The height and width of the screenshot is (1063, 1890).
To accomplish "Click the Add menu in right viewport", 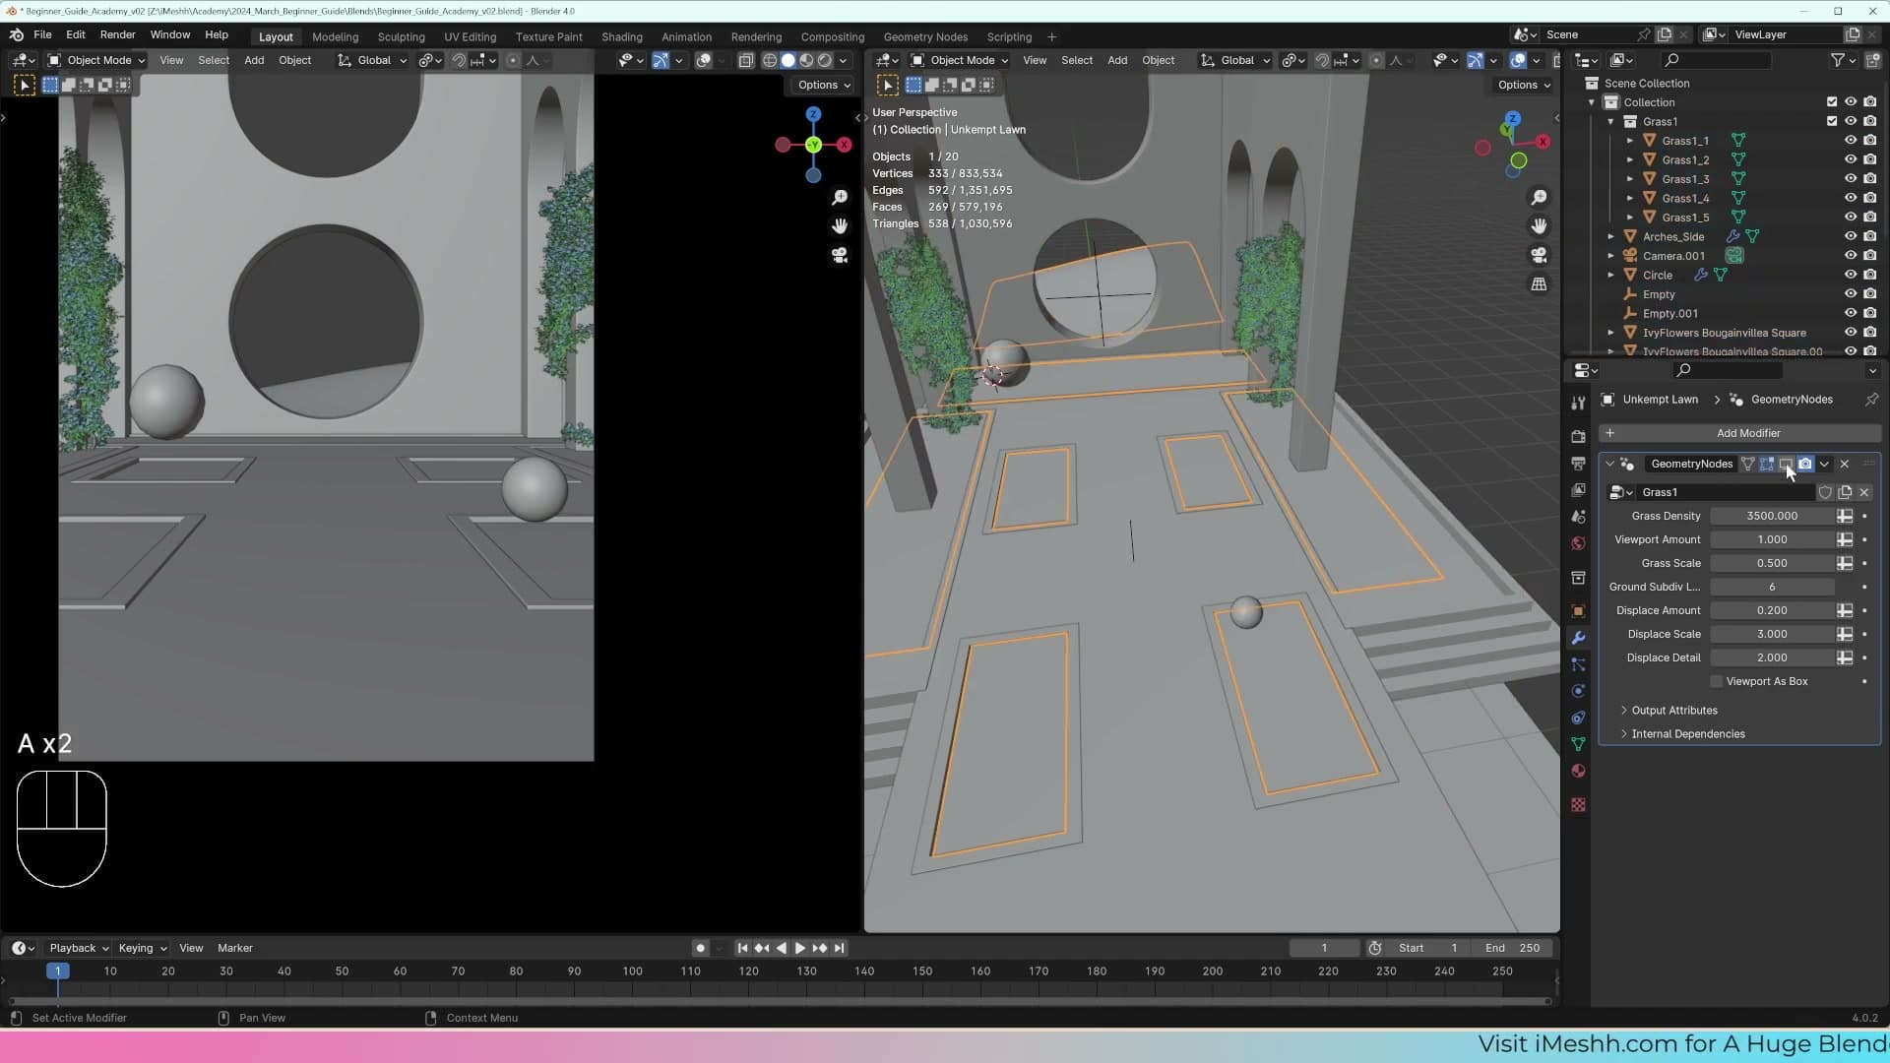I will (1117, 60).
